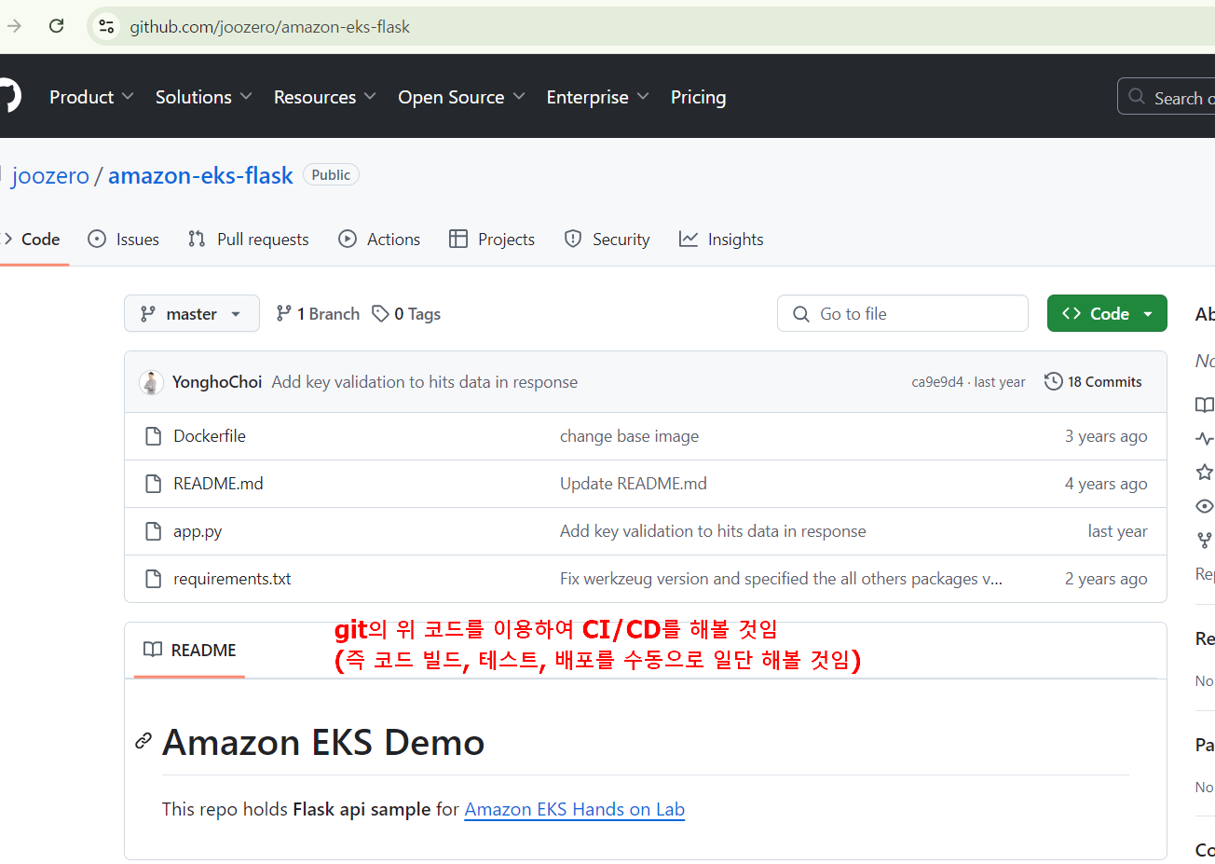The width and height of the screenshot is (1215, 864).
Task: Click the stars icon in the sidebar
Action: (x=1205, y=472)
